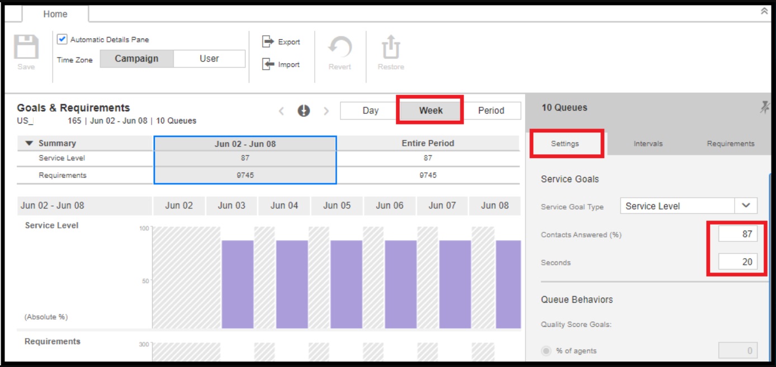776x367 pixels.
Task: Set Time Zone to User
Action: click(x=209, y=59)
